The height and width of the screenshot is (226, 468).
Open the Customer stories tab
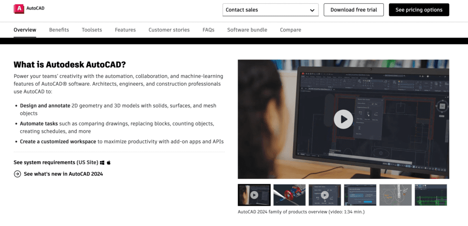(x=169, y=30)
